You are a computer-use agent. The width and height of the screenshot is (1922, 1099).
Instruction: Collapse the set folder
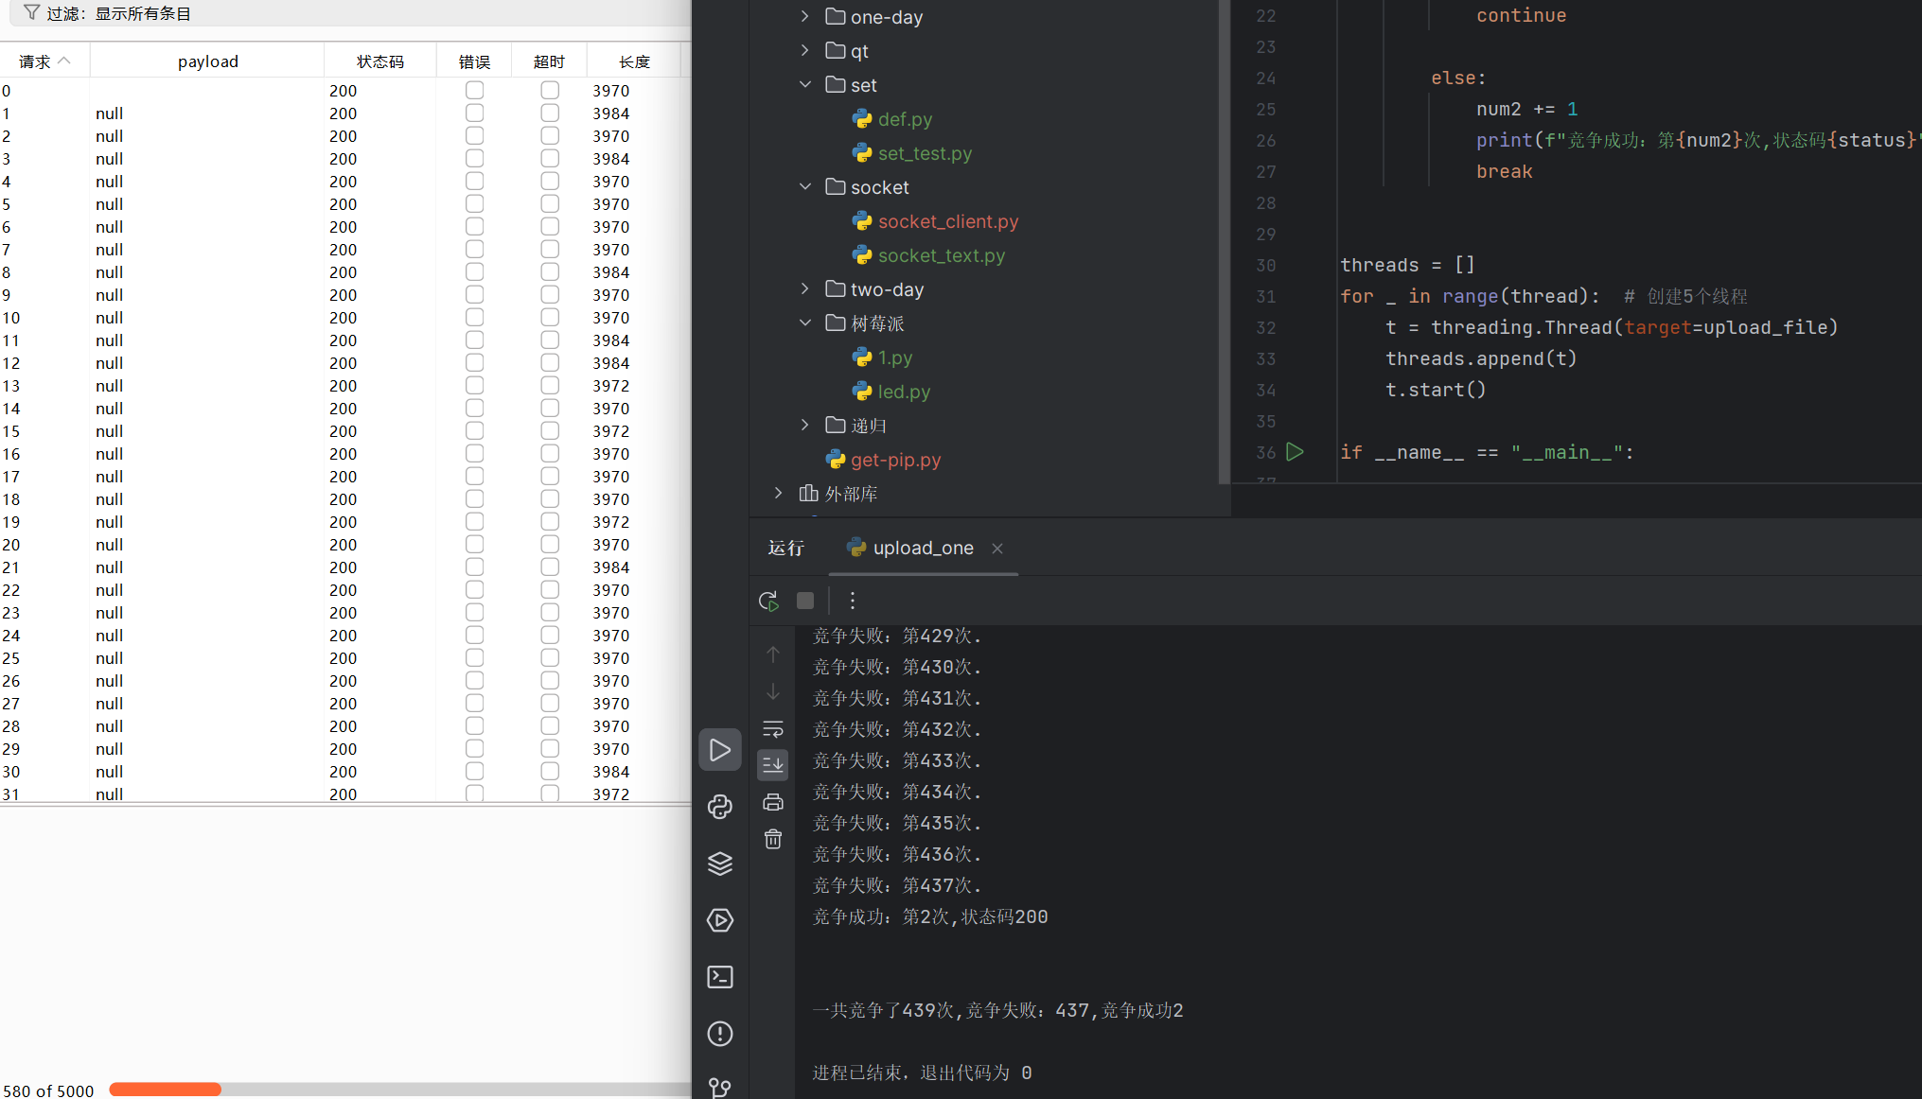point(804,84)
